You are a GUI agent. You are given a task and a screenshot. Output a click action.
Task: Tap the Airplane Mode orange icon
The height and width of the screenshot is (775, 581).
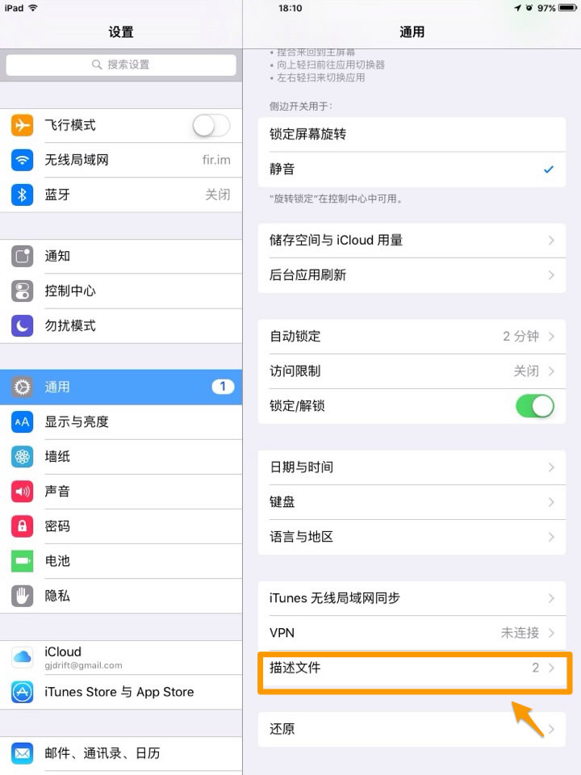click(x=23, y=125)
